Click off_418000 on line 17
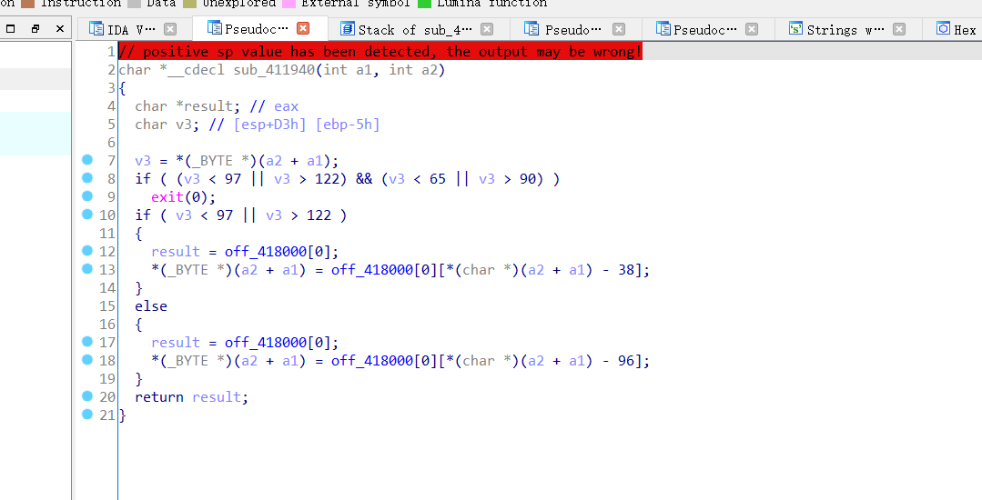 click(x=266, y=342)
